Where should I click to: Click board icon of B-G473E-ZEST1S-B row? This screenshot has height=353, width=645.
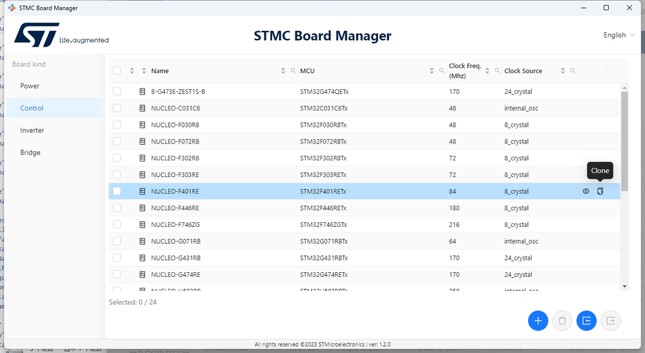[142, 91]
